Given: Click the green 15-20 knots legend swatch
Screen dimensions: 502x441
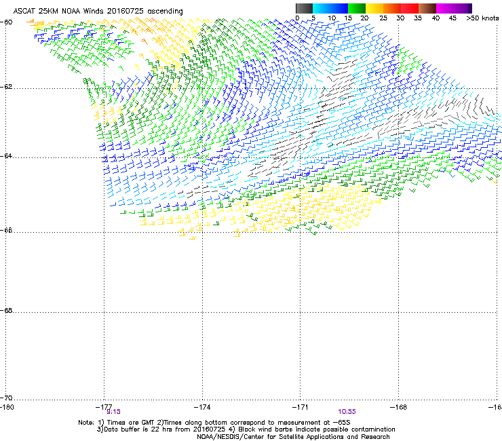Looking at the screenshot, I should (357, 8).
